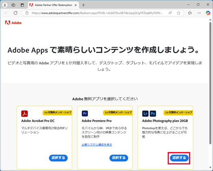This screenshot has width=213, height=171.
Task: Open Settings and more menu
Action: [199, 13]
